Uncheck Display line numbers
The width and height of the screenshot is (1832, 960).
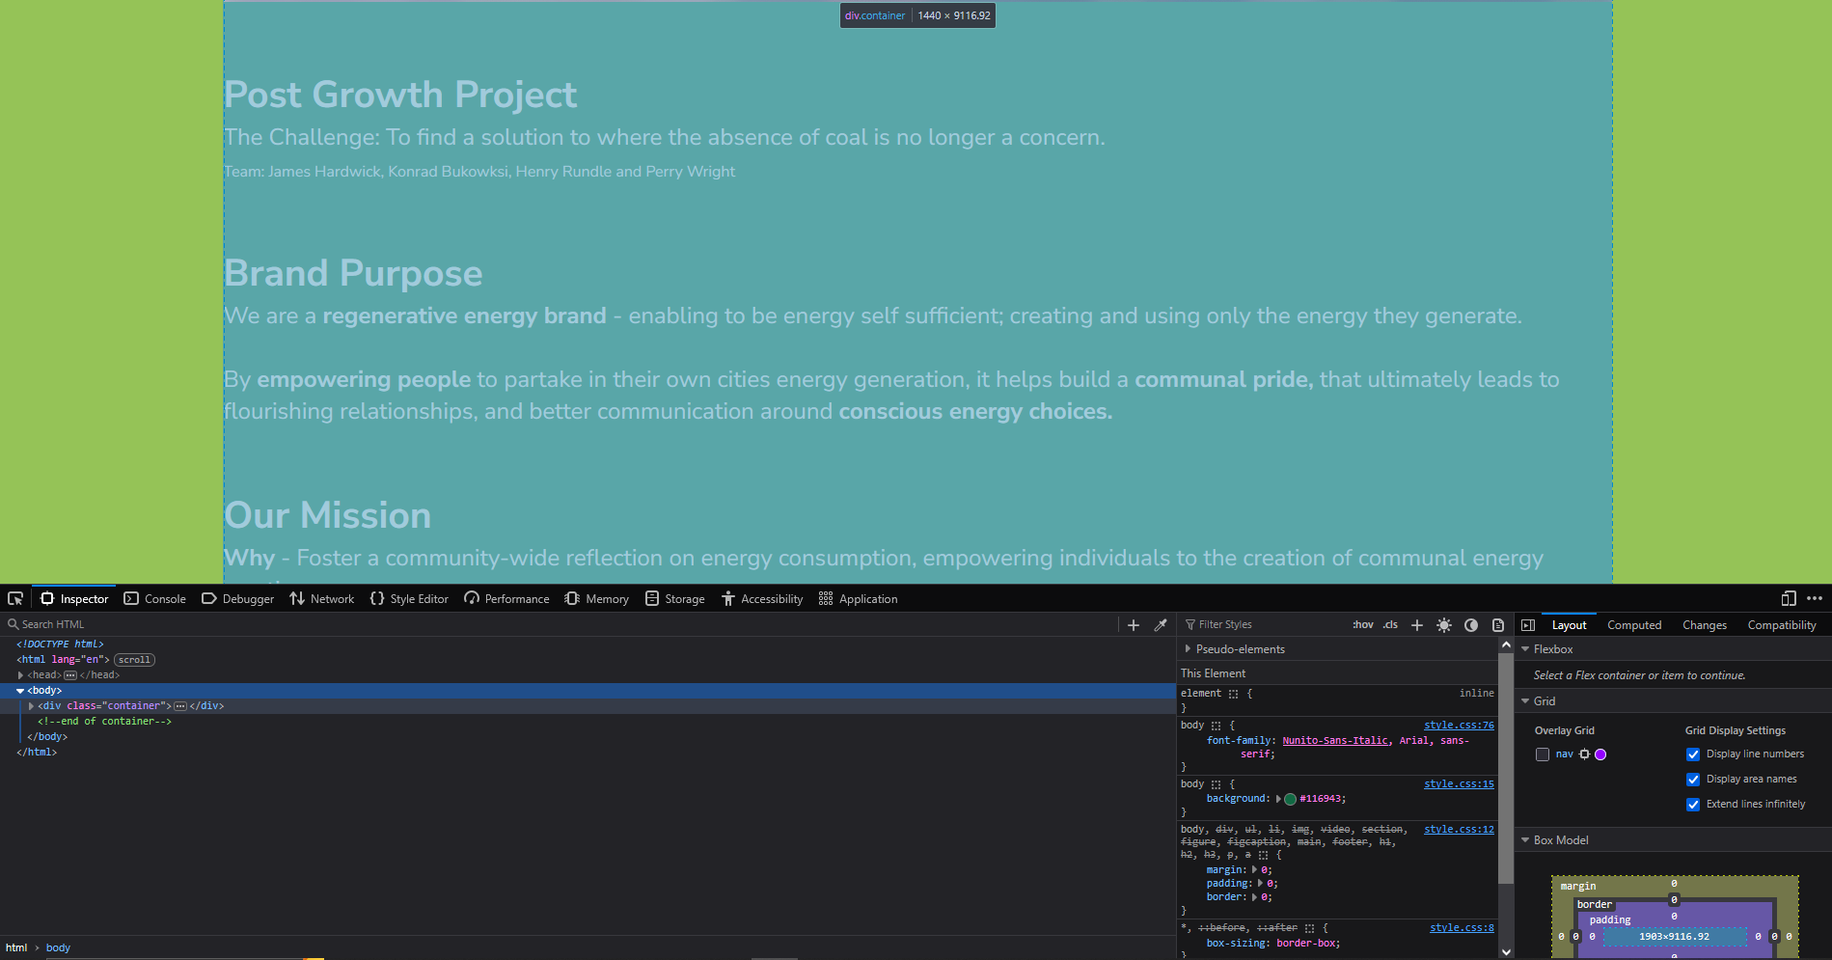click(x=1693, y=754)
